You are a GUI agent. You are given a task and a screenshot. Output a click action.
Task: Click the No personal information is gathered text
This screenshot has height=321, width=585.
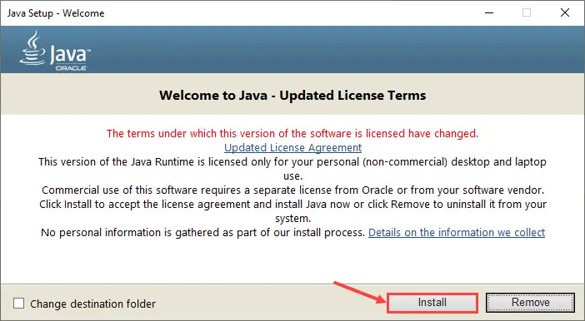202,233
